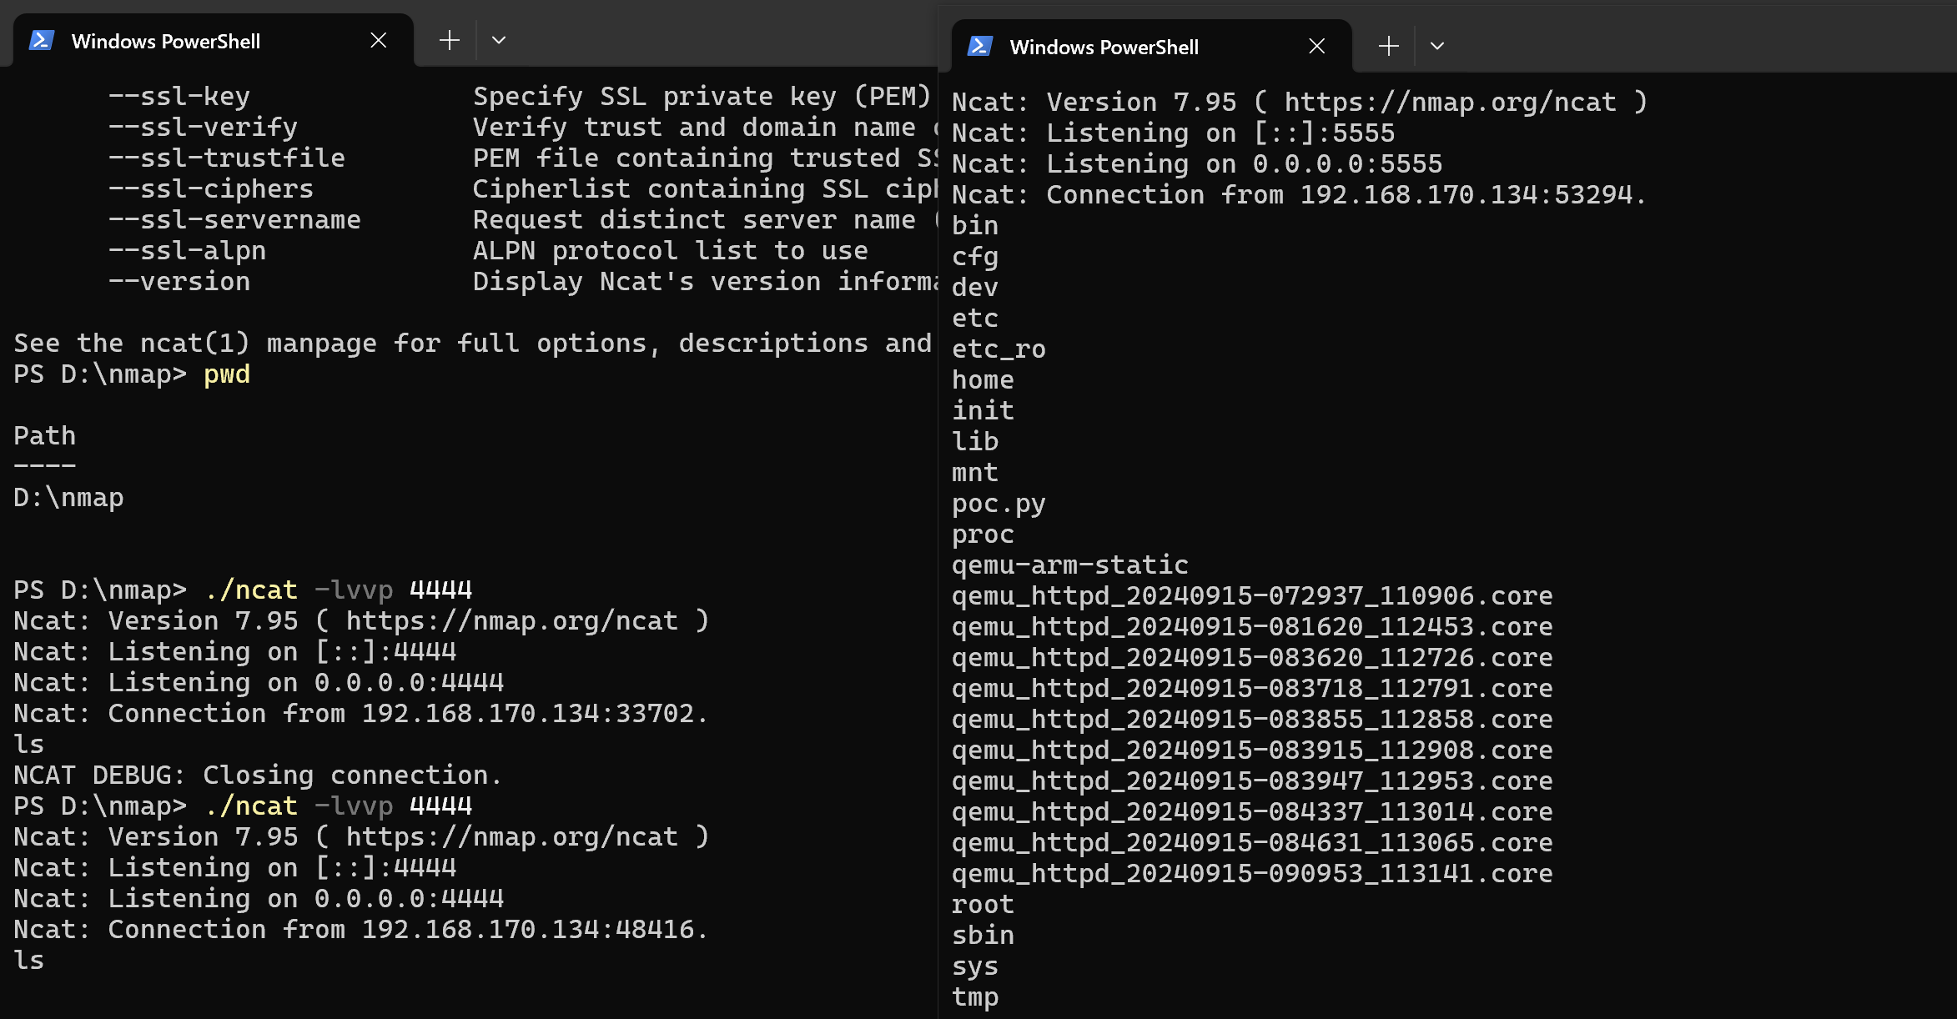Click the 'pwd' command text

(x=227, y=374)
